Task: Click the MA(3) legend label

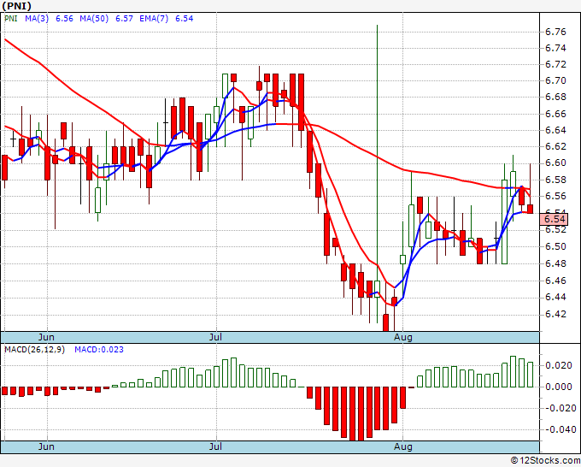Action: [x=37, y=18]
